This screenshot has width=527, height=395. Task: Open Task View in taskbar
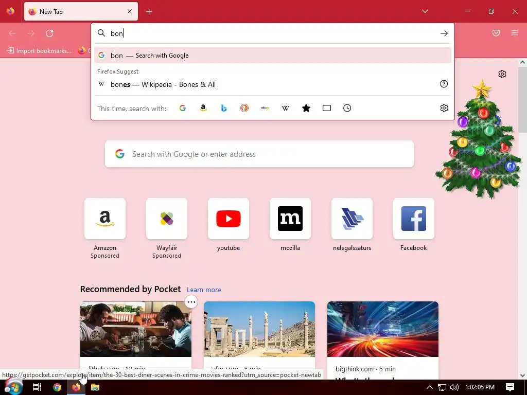click(x=37, y=387)
